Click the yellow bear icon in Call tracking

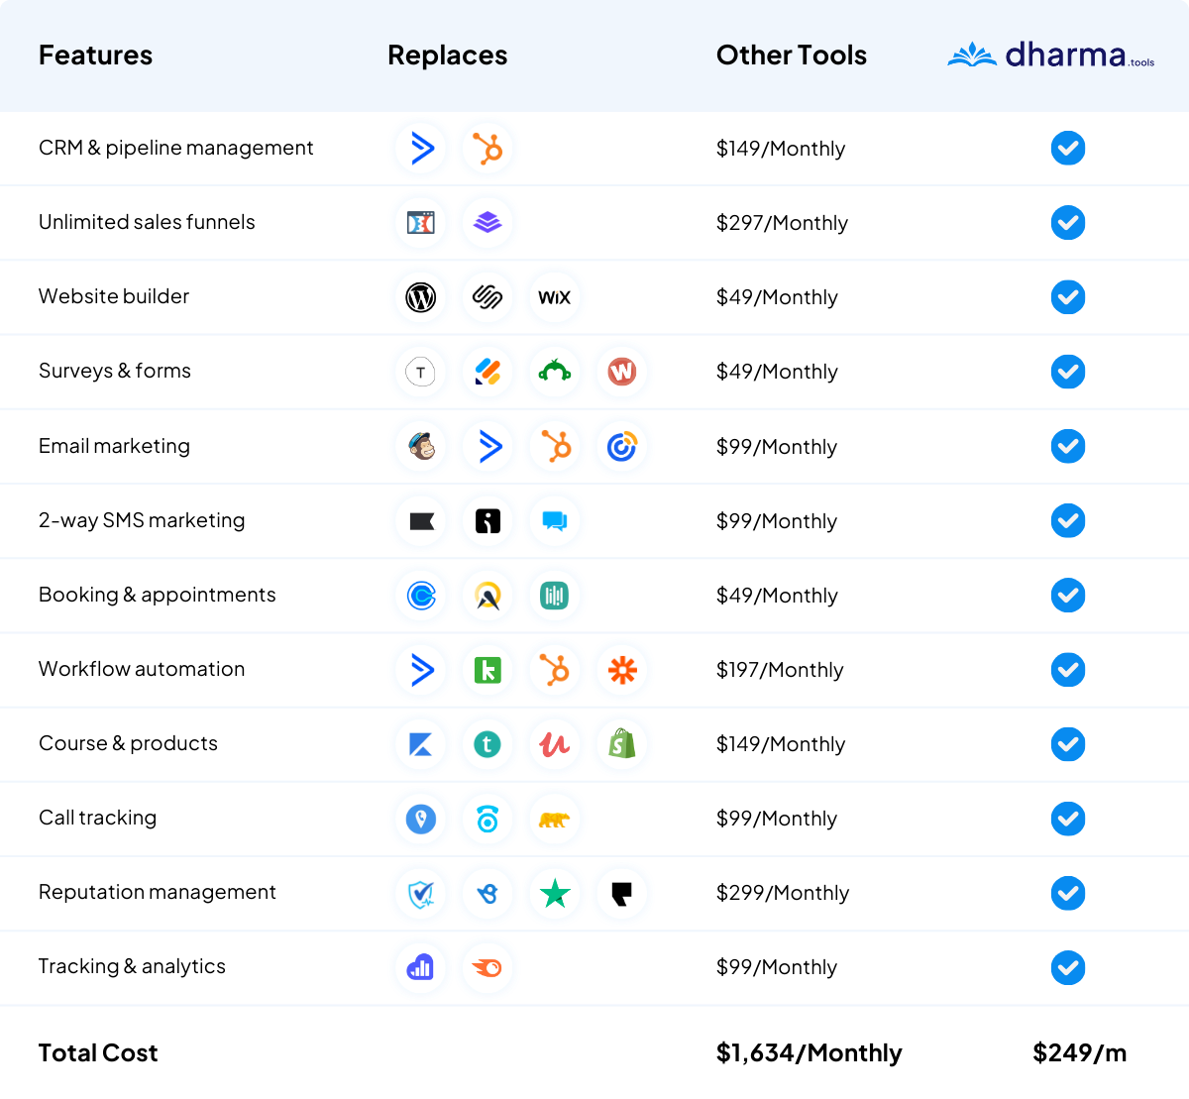point(555,819)
